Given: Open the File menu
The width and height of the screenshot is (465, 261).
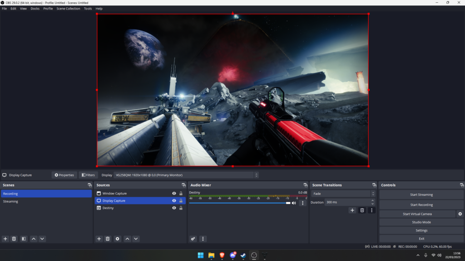Looking at the screenshot, I should tap(5, 9).
